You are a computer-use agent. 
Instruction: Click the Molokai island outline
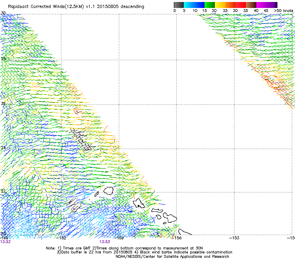point(157,210)
